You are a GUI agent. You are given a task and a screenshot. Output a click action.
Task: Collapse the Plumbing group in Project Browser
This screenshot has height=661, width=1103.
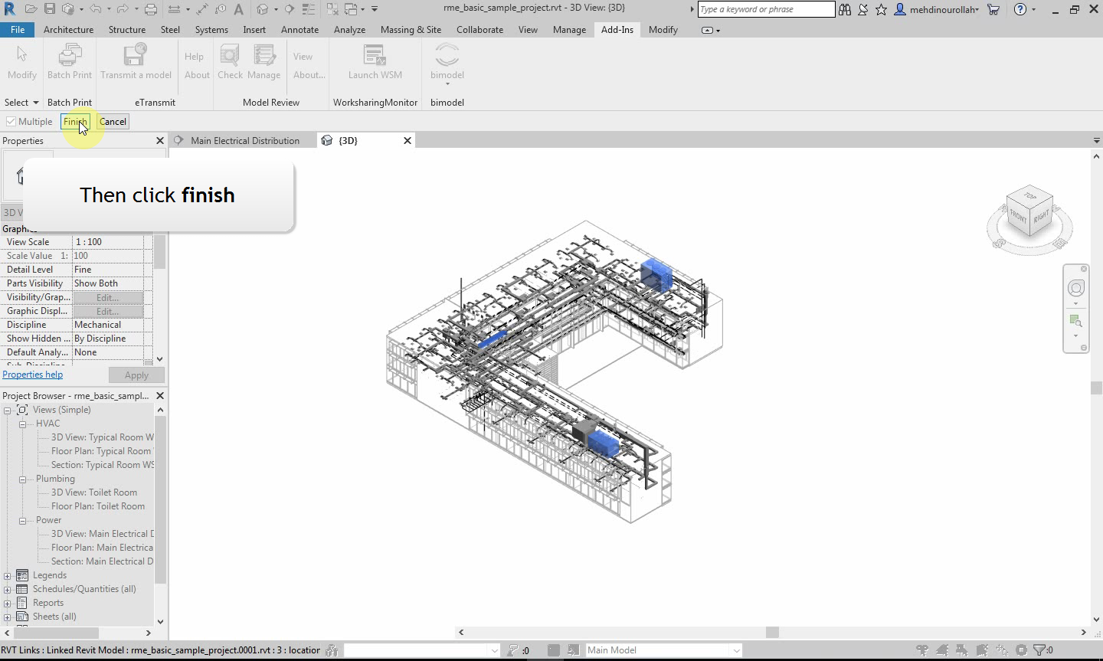(23, 479)
